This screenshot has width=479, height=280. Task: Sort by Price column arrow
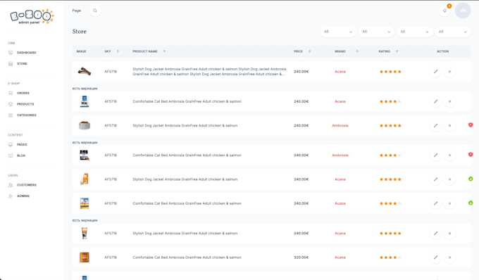pyautogui.click(x=309, y=51)
